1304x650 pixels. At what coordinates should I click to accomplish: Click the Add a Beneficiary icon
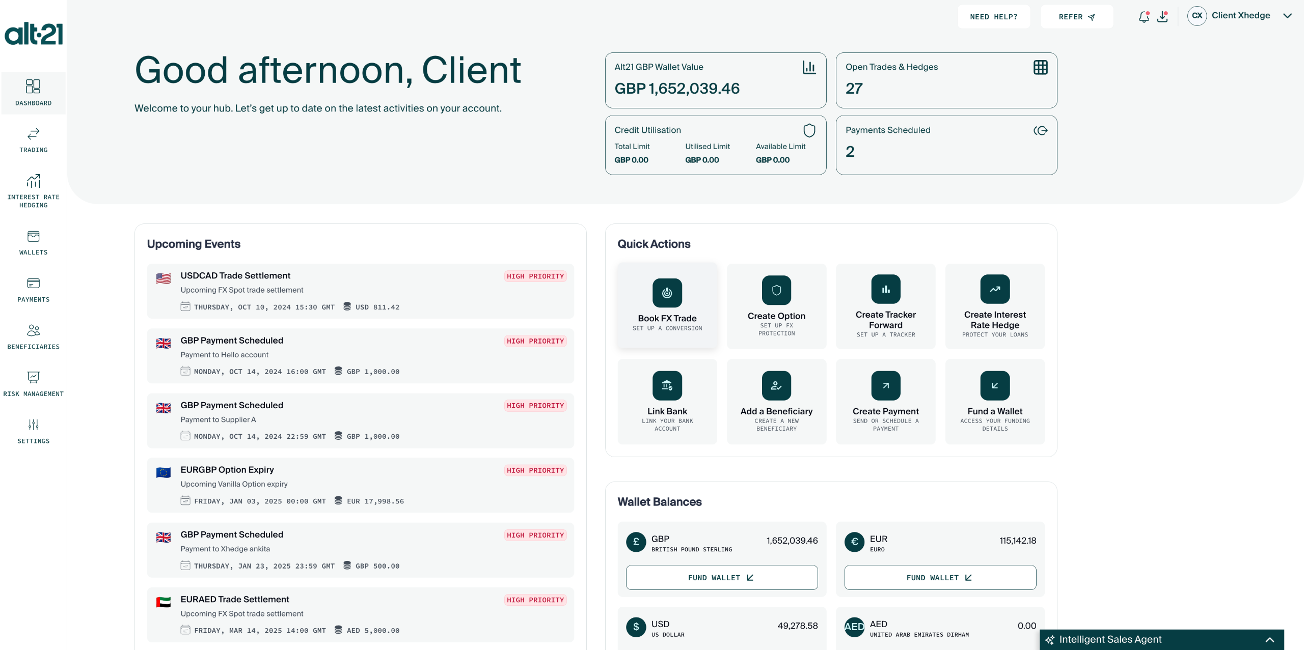pos(776,385)
